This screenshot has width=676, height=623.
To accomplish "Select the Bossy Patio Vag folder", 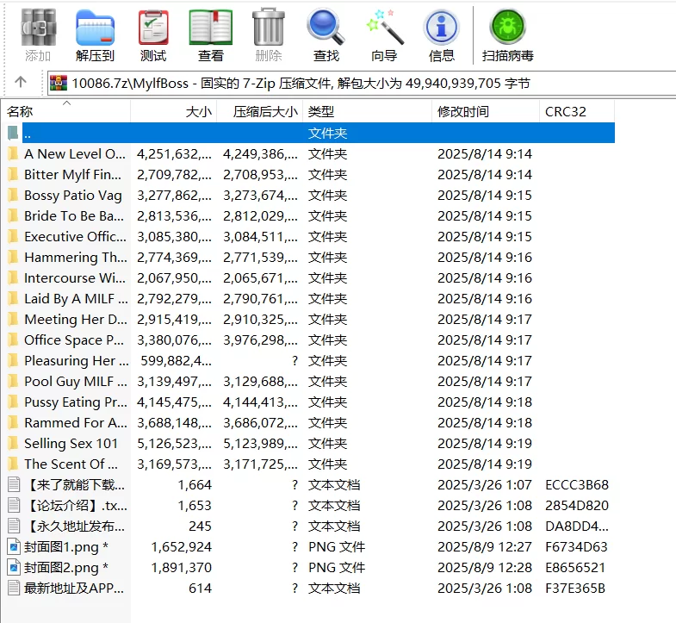I will point(73,195).
